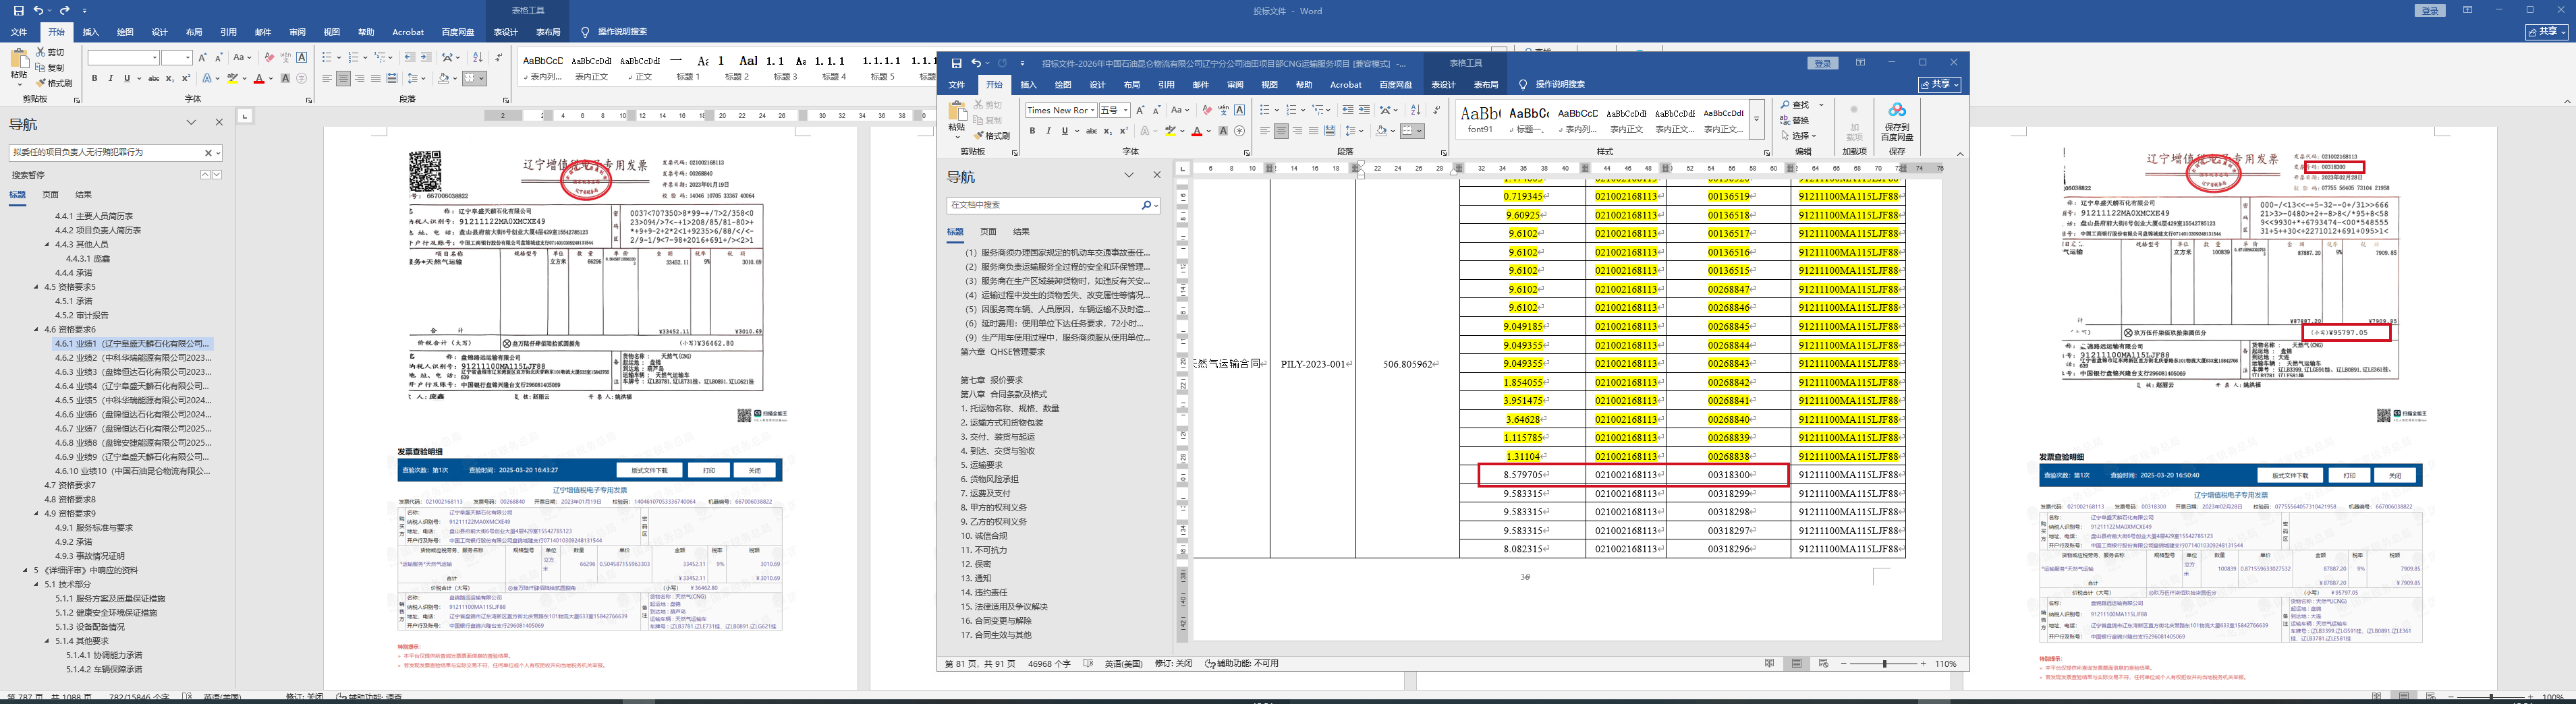Open navigation pane options chevron in 招标文件
The width and height of the screenshot is (2576, 704).
click(1129, 175)
